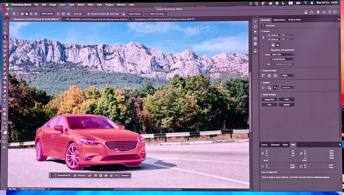This screenshot has height=195, width=344.
Task: Open the Rectangle mode dropdown
Action: coord(80,14)
